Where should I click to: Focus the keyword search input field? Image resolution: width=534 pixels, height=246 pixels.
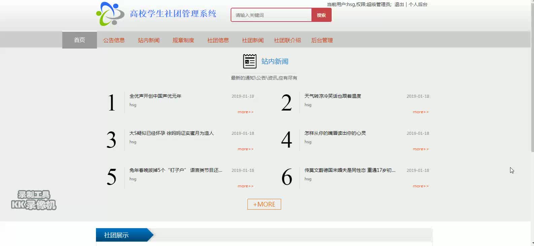coord(271,15)
